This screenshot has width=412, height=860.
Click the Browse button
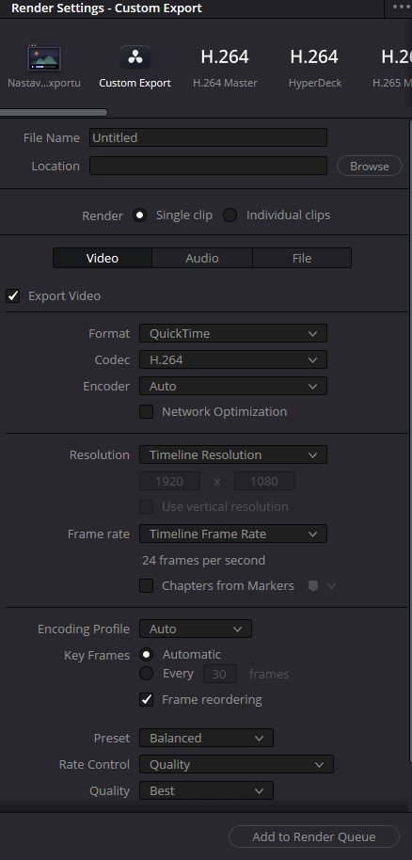pos(370,167)
